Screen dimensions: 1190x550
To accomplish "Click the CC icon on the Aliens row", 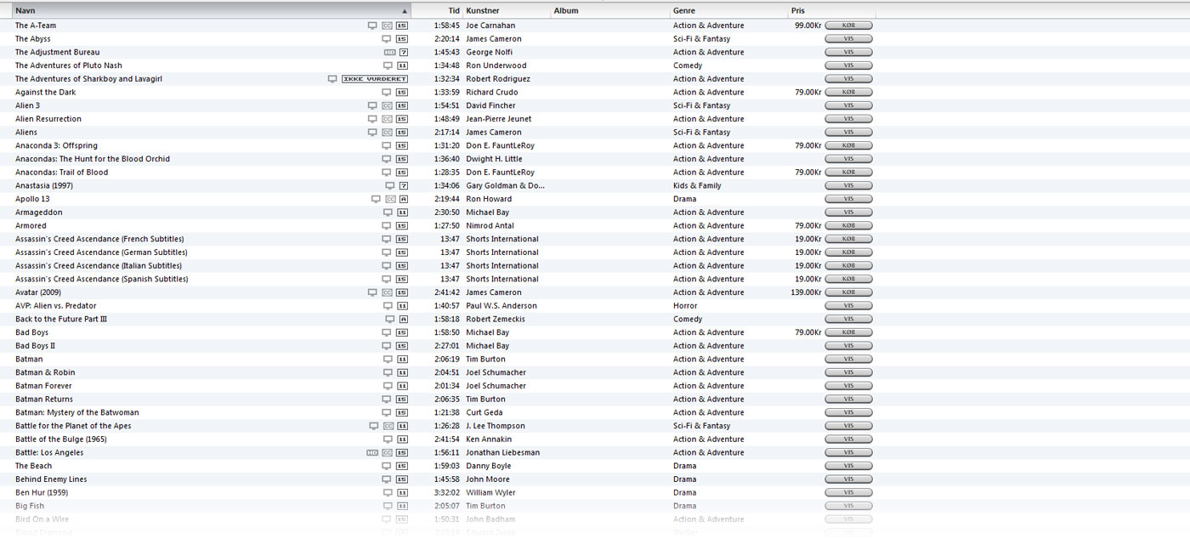I will [388, 133].
